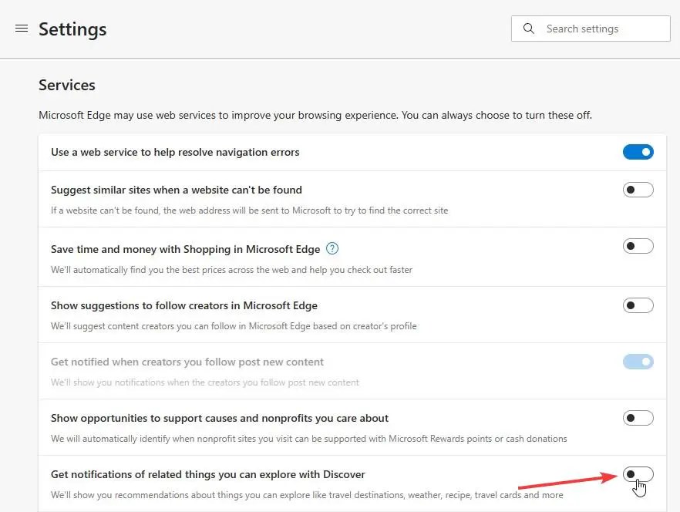The height and width of the screenshot is (512, 680).
Task: Toggle Get notified when creators post switch
Action: click(638, 362)
